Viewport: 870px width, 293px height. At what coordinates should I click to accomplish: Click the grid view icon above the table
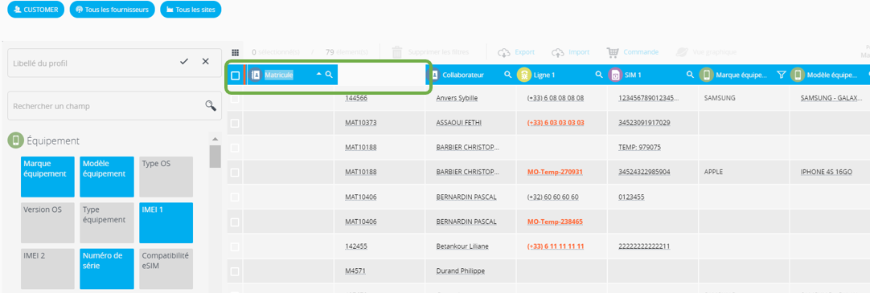coord(236,53)
